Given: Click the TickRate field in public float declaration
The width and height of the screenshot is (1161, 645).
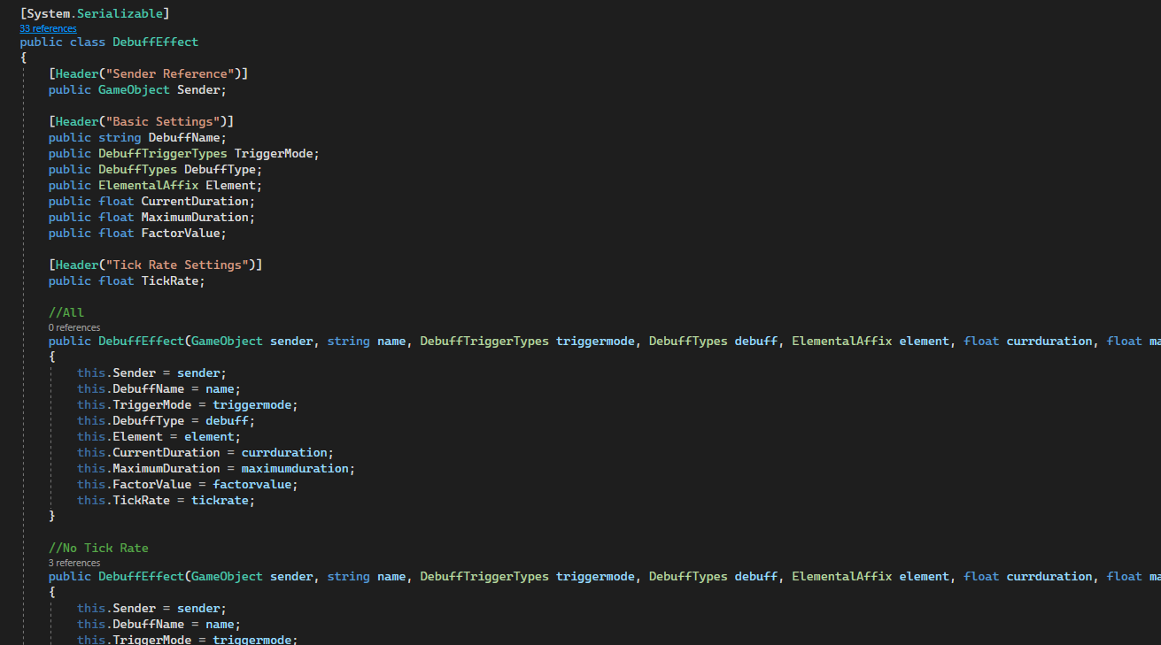Looking at the screenshot, I should pyautogui.click(x=170, y=281).
